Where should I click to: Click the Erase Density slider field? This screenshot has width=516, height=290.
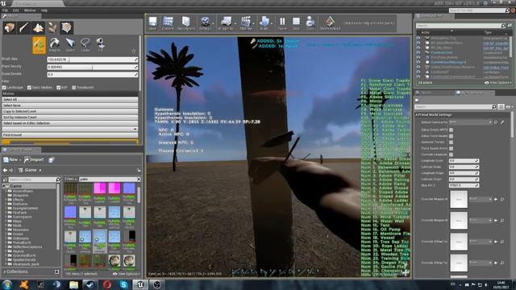pos(93,74)
